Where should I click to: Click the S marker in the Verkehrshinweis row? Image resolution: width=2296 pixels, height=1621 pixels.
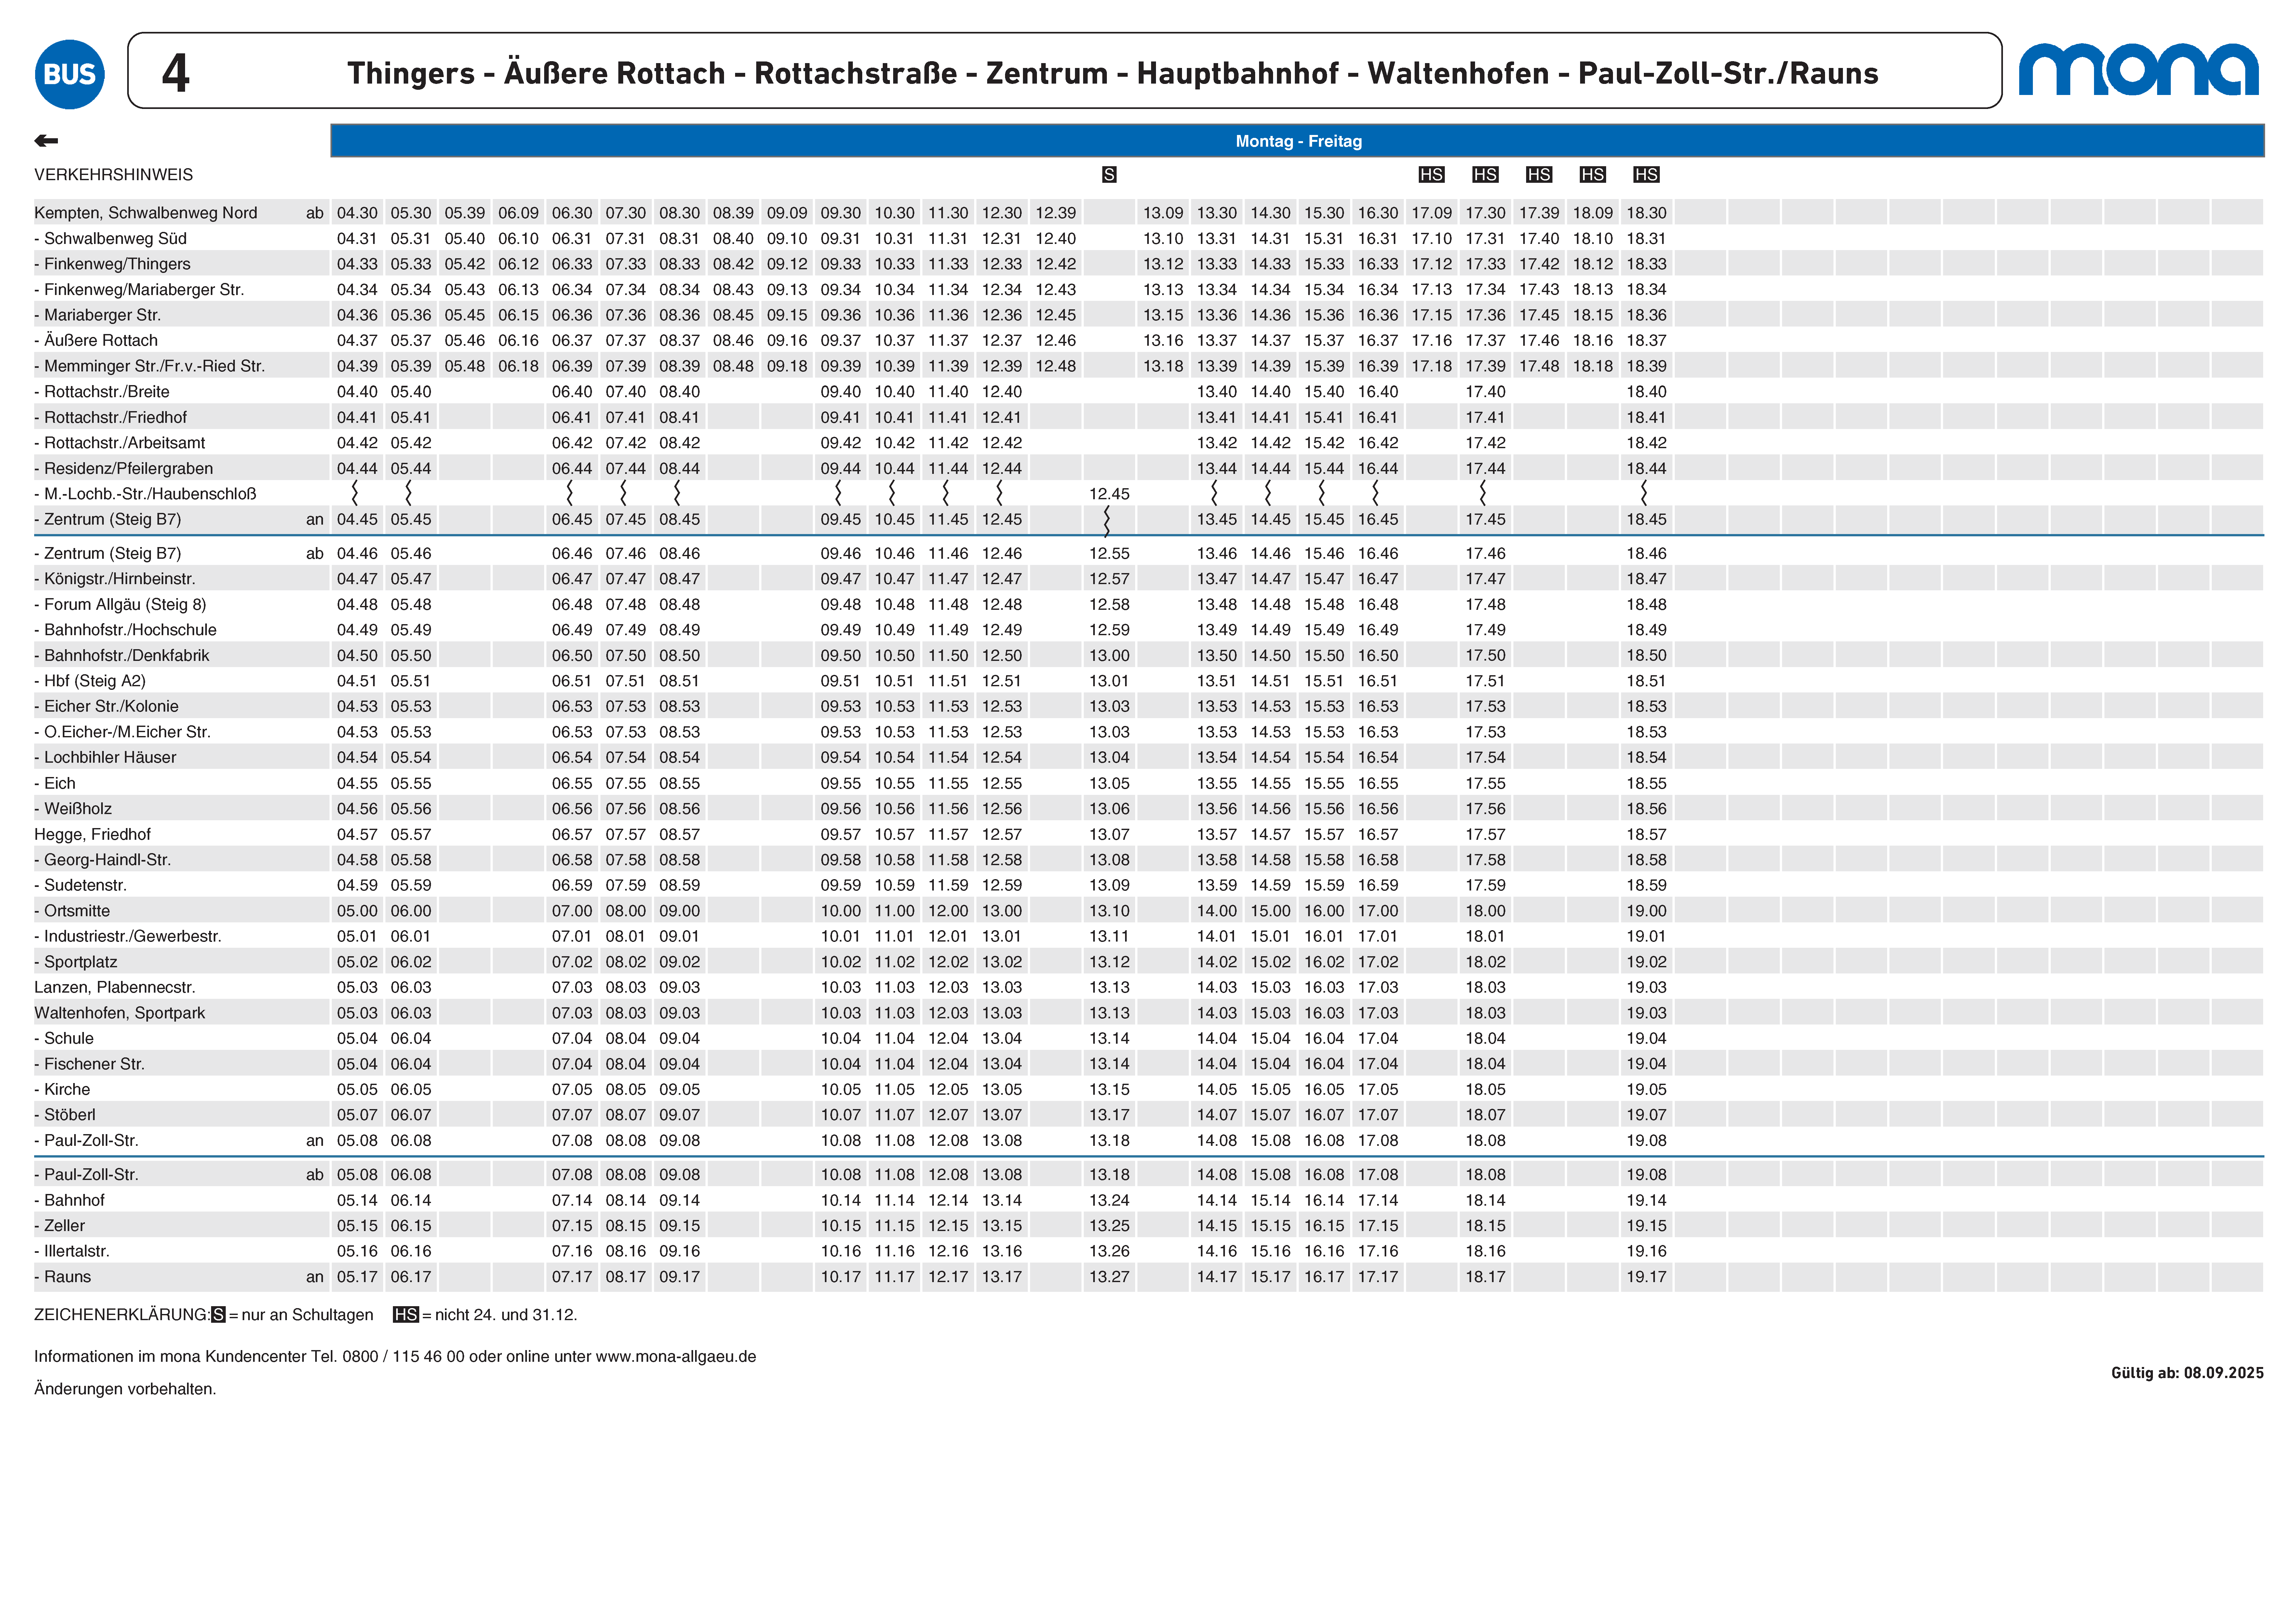[x=1109, y=175]
